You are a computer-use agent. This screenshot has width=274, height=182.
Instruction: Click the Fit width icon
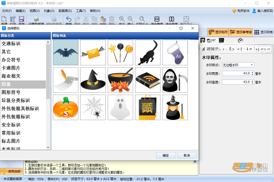click(157, 19)
